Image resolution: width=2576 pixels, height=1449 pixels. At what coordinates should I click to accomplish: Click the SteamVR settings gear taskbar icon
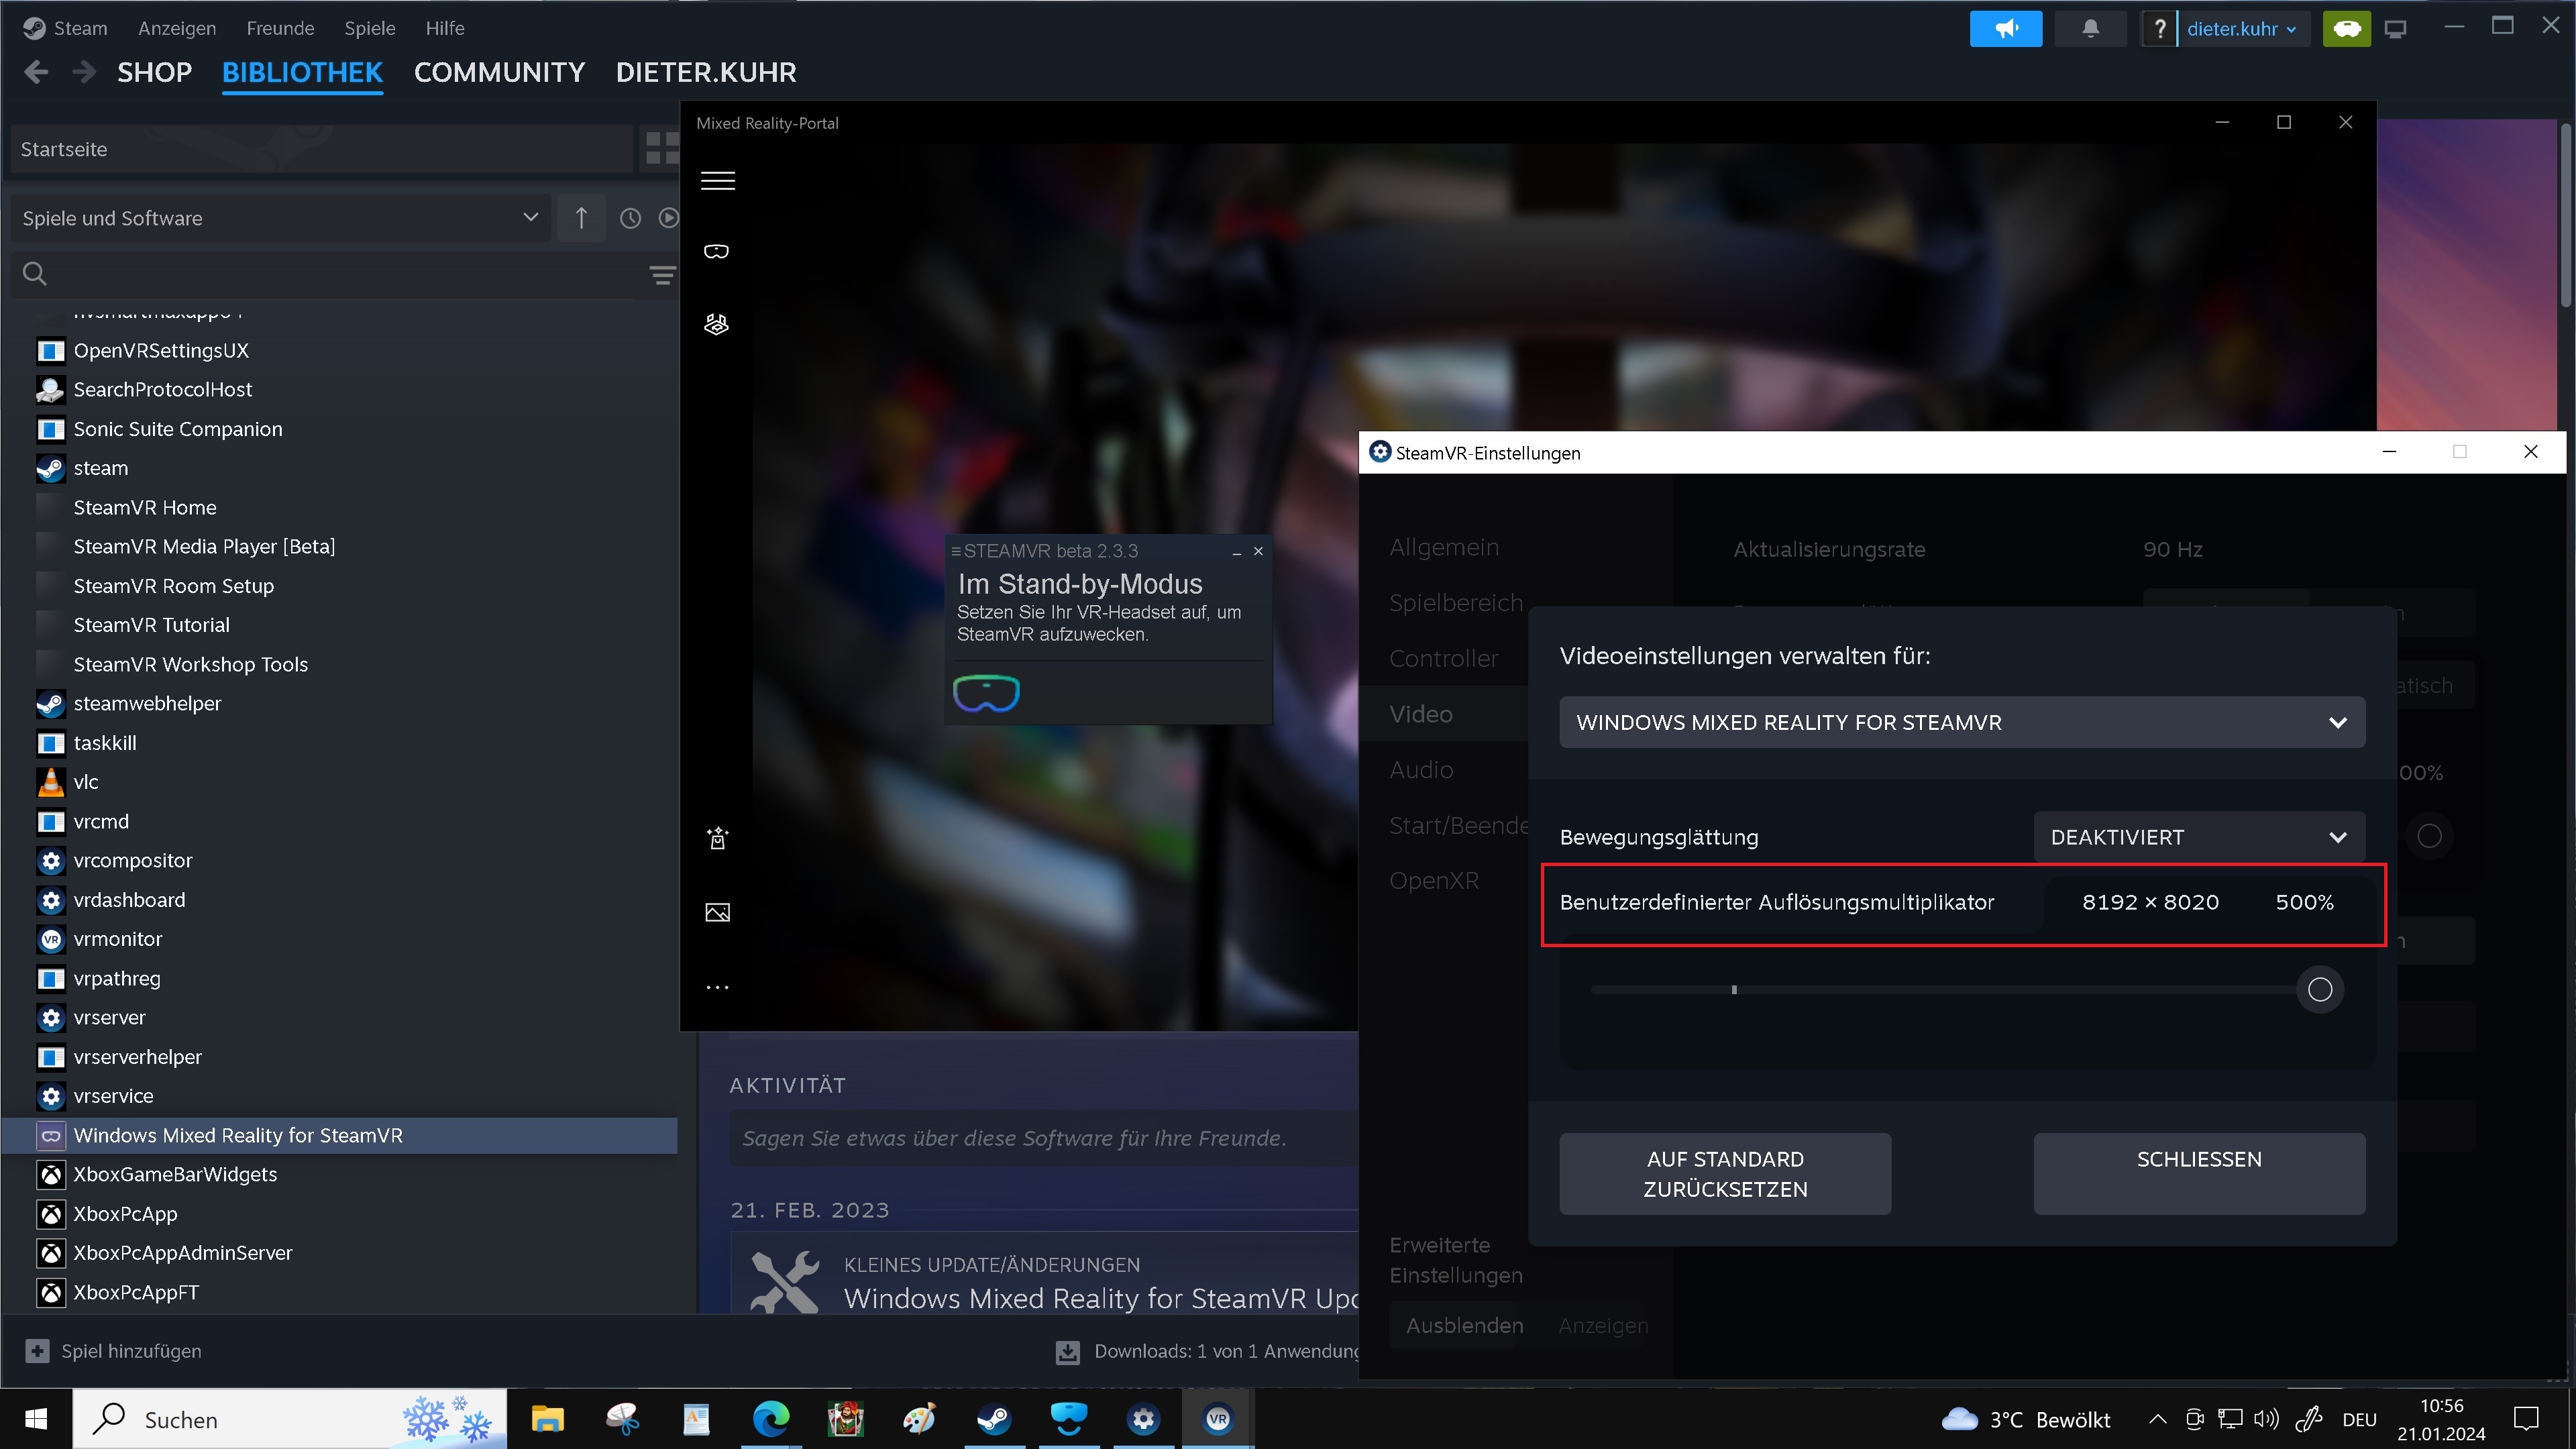[x=1143, y=1419]
